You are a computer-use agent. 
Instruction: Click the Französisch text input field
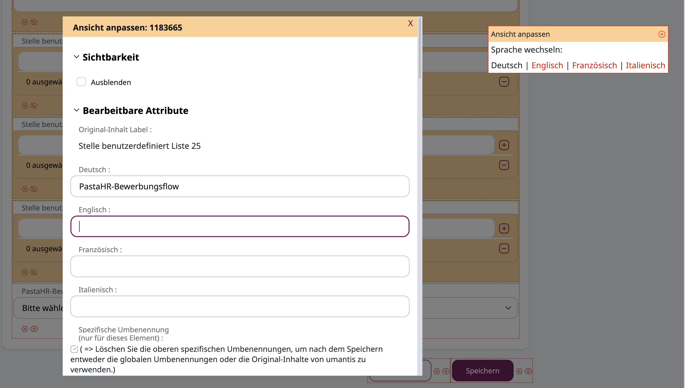pos(239,266)
